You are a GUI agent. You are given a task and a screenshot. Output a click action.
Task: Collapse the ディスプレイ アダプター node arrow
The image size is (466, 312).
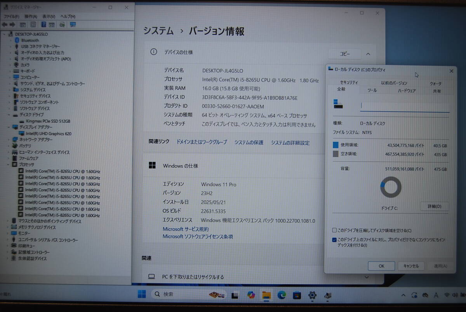[9, 127]
